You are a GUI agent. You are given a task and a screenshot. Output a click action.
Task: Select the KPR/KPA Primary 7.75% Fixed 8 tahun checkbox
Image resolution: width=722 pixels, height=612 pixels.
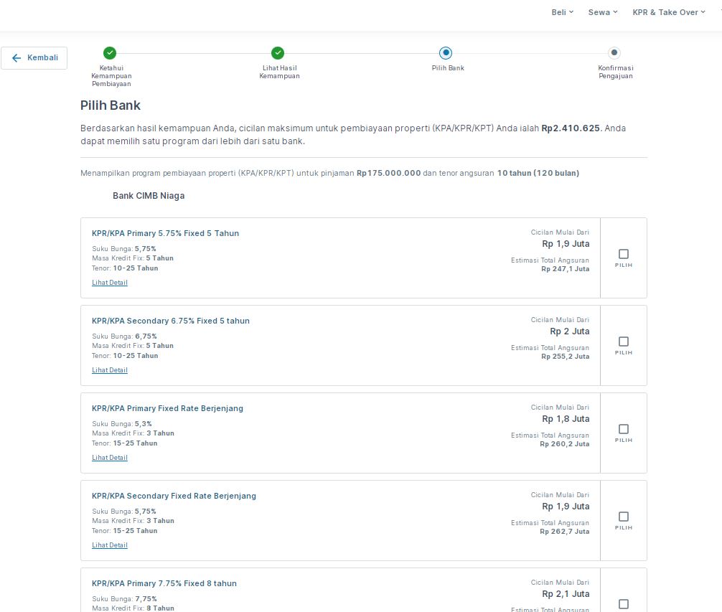623,604
